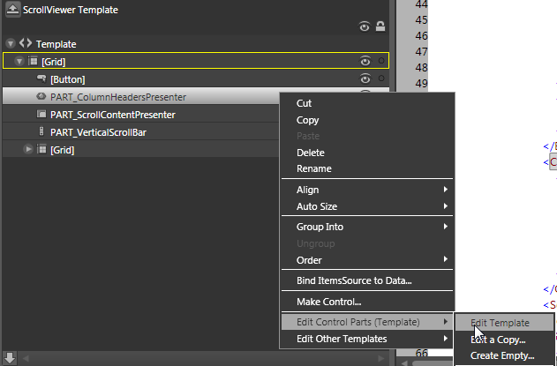Toggle the lock dot on the [Button] row
This screenshot has height=366, width=557.
[x=381, y=78]
